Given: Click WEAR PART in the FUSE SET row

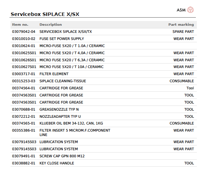Looking at the screenshot, I should point(184,39).
